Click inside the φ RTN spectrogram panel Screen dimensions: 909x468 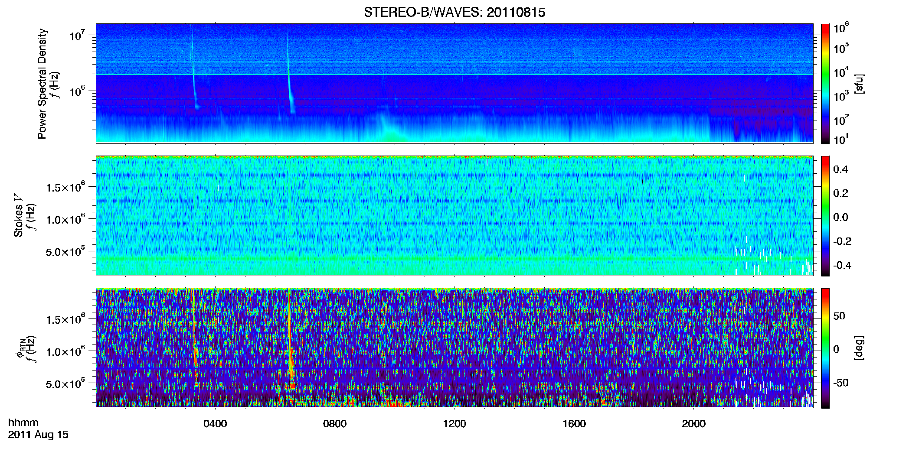pos(454,348)
